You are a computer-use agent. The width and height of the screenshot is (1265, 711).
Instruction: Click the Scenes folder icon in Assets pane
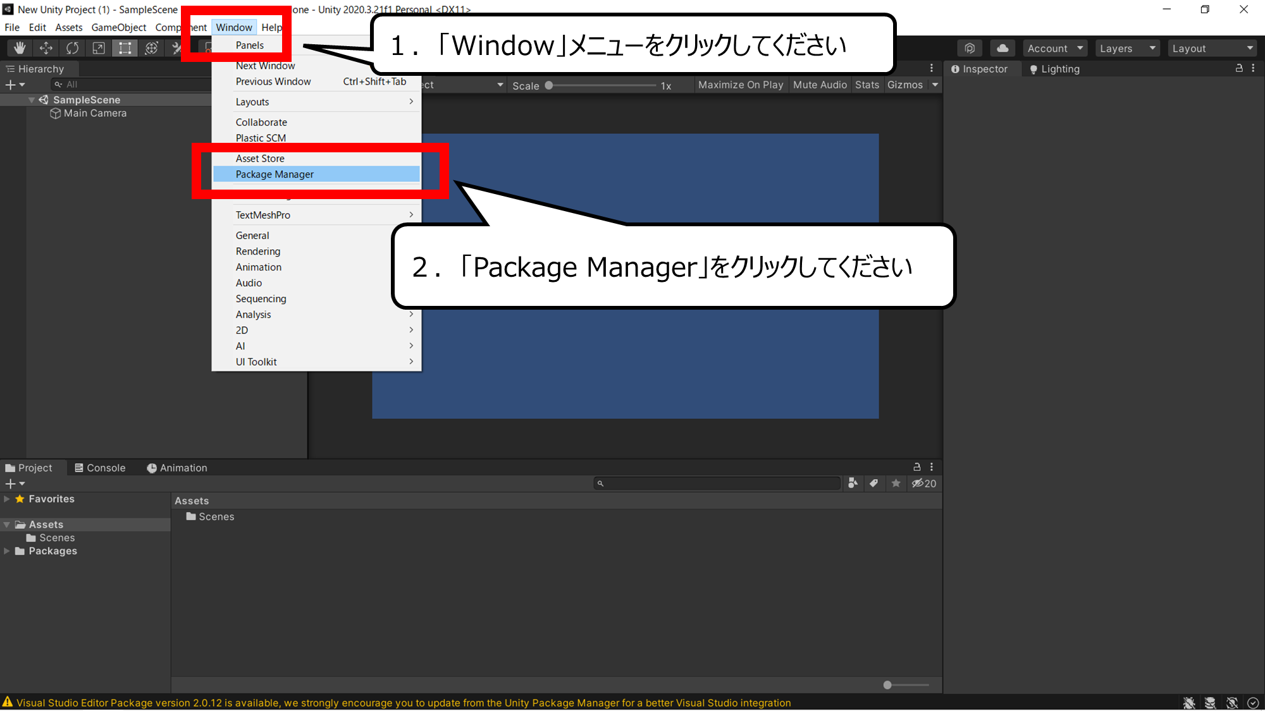click(x=191, y=516)
